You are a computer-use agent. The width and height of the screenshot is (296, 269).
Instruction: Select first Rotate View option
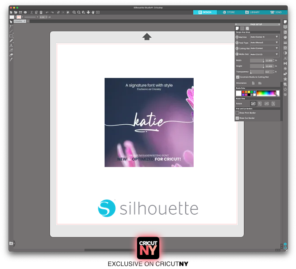tap(253, 103)
